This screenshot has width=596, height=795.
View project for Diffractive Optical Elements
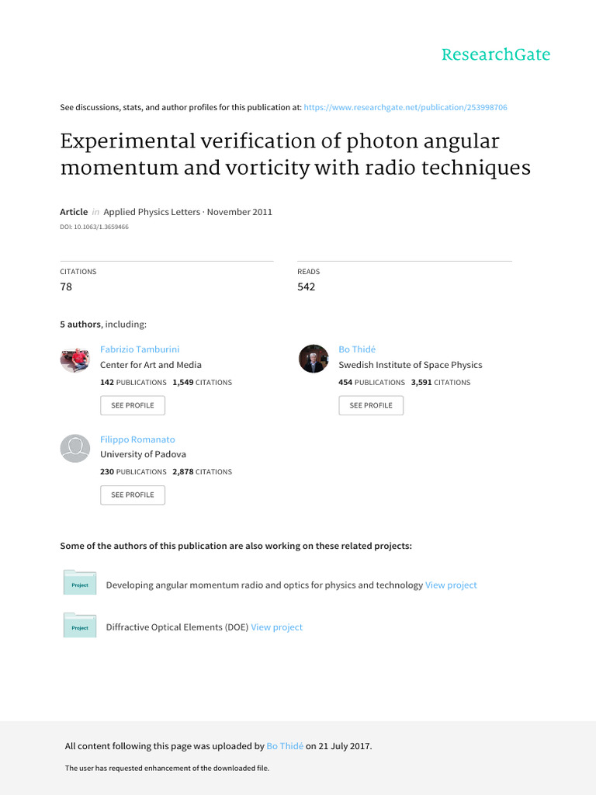pos(276,627)
